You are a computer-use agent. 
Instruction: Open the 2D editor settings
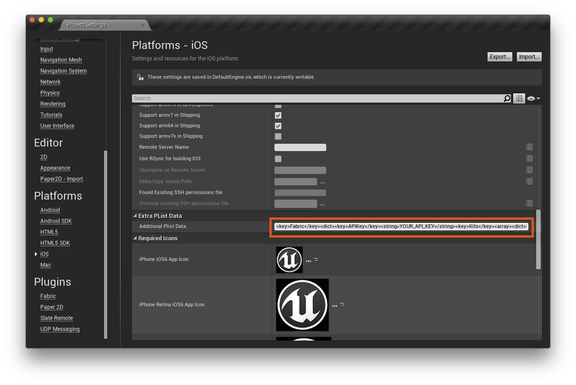pos(44,157)
